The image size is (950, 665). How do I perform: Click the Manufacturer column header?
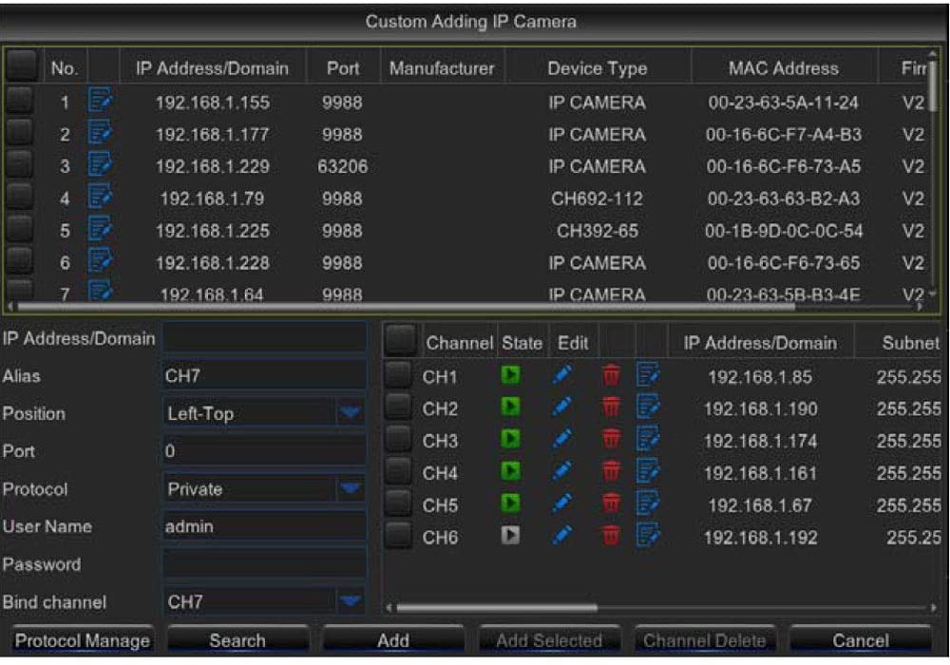pos(442,67)
